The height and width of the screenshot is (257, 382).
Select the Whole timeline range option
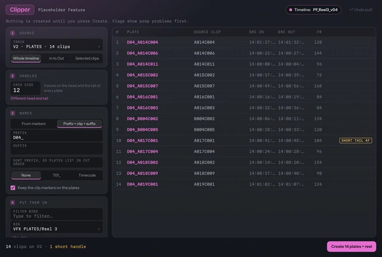pyautogui.click(x=26, y=58)
